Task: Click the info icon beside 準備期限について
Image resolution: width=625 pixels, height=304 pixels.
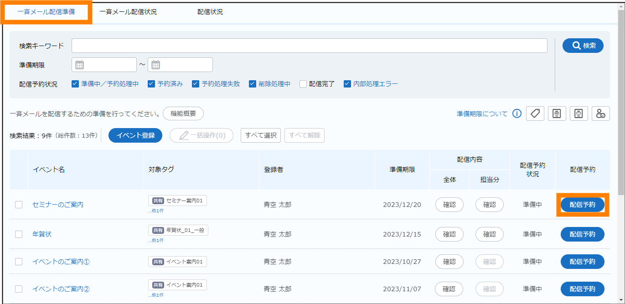Action: [x=517, y=113]
